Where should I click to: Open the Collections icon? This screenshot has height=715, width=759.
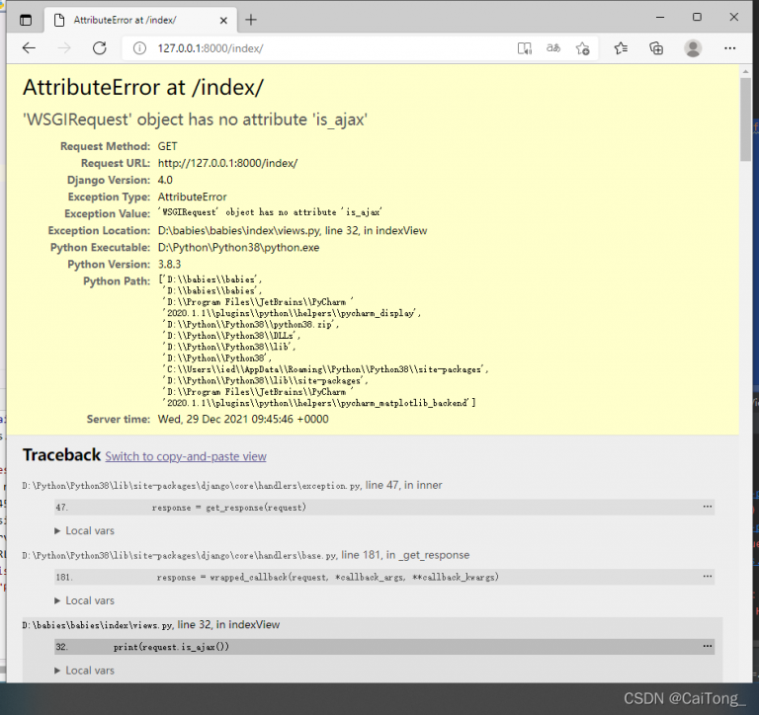[655, 47]
